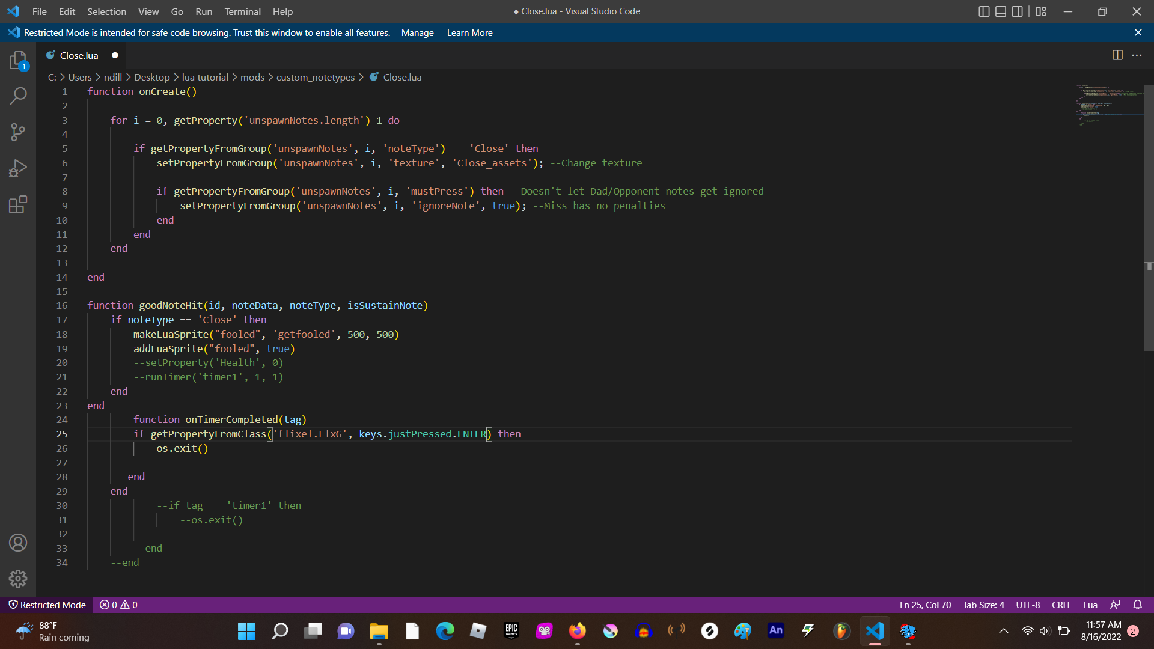
Task: Split the editor right
Action: (x=1117, y=55)
